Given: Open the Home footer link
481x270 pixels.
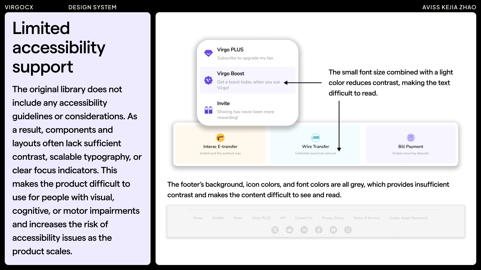Looking at the screenshot, I should pos(198,218).
